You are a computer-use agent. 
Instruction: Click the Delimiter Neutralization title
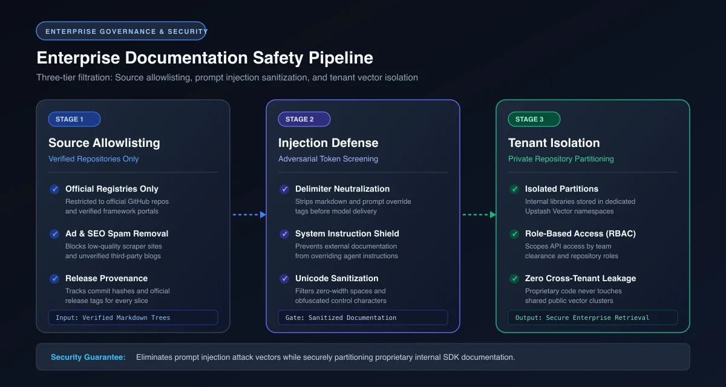(x=342, y=189)
